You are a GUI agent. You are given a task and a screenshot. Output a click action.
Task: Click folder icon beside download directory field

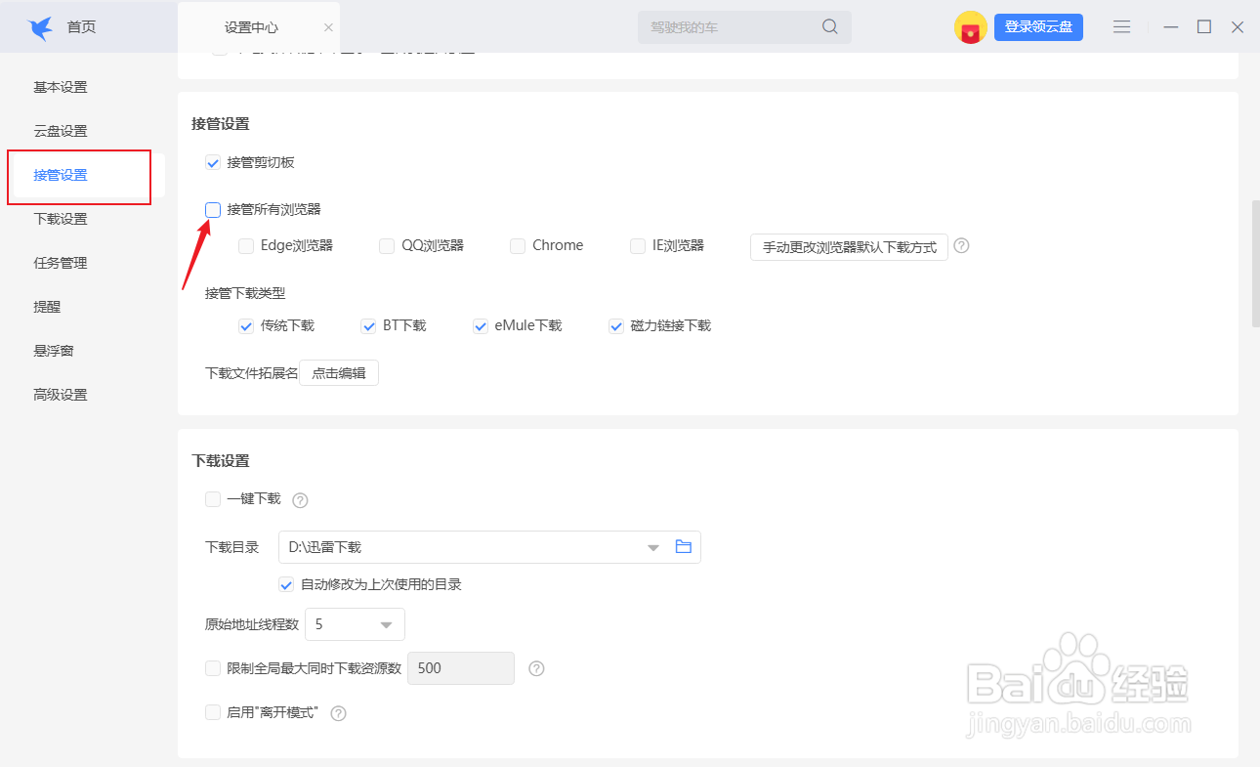(683, 547)
